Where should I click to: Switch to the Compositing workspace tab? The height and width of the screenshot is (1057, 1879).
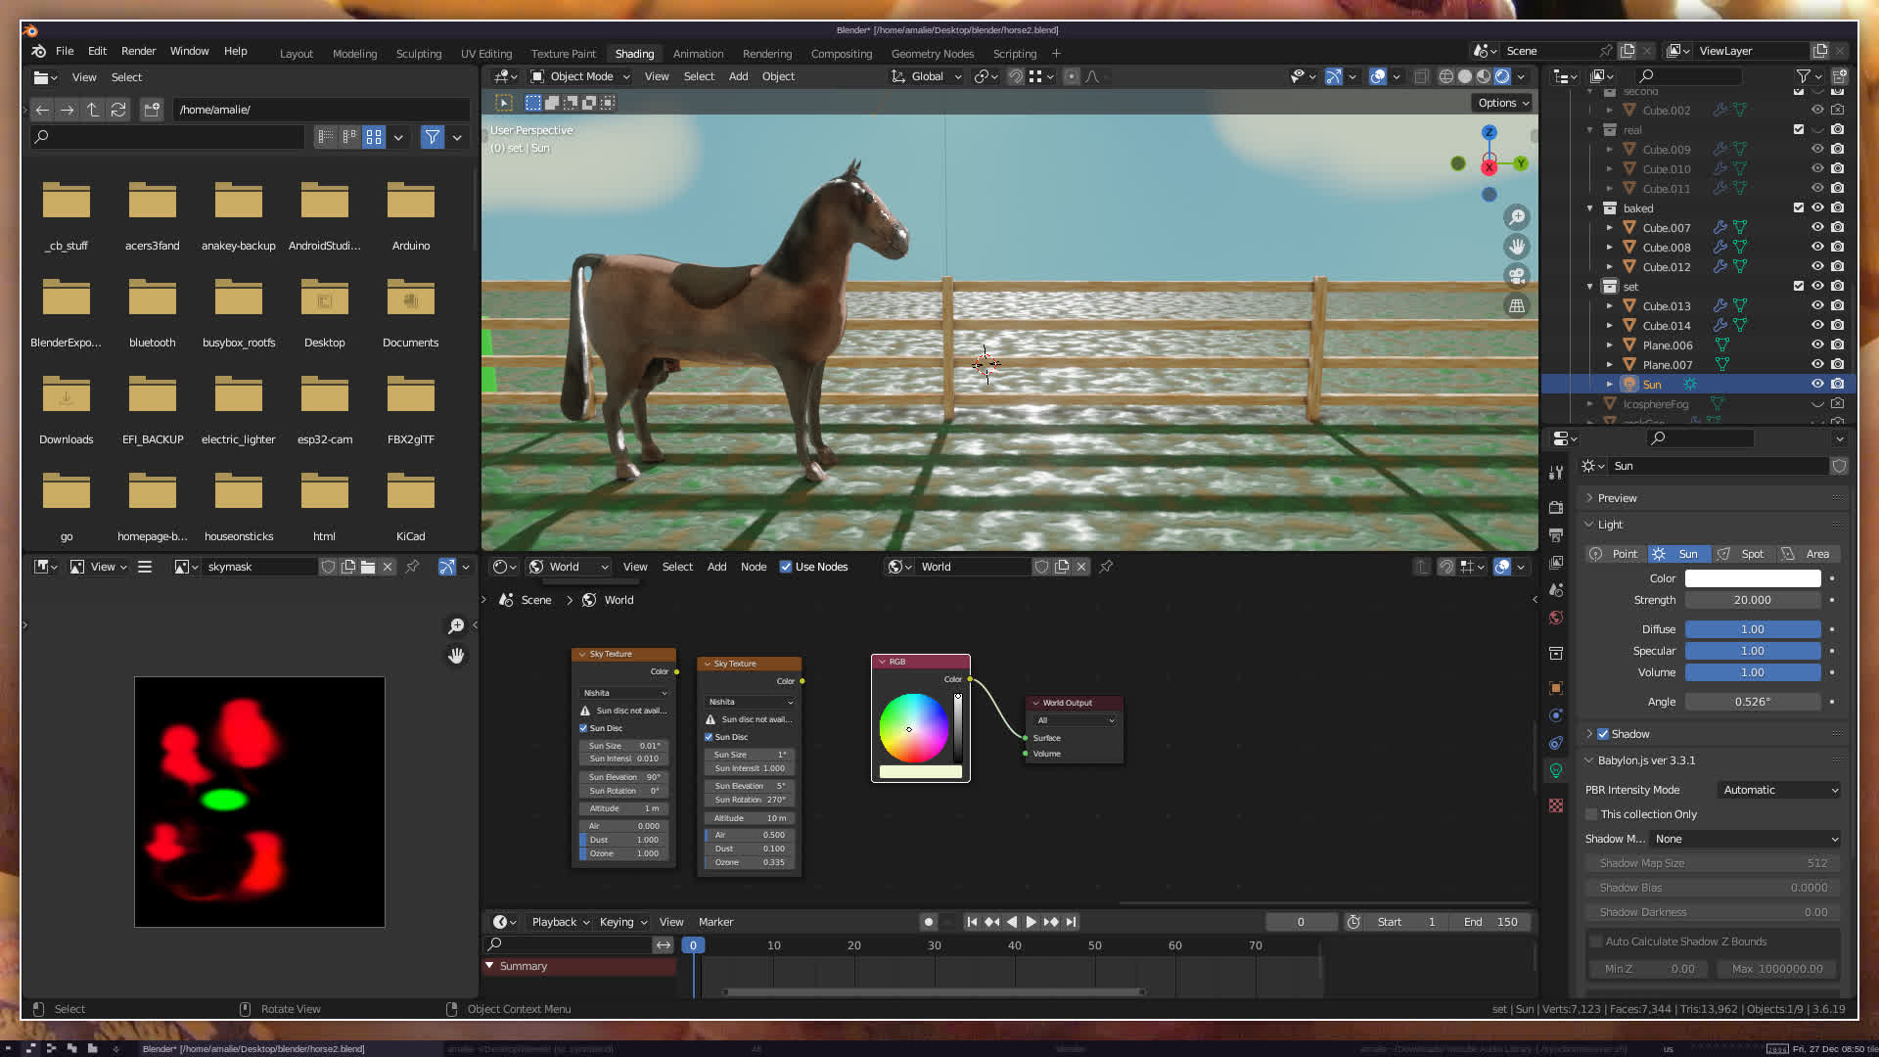pos(841,54)
